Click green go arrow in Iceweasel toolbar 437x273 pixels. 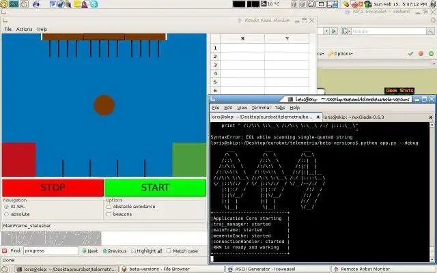(334, 31)
